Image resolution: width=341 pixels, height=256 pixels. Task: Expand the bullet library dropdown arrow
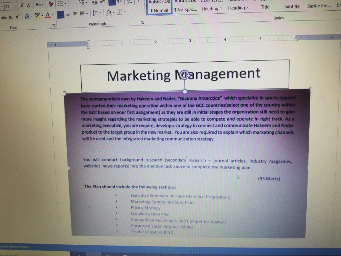coord(65,4)
